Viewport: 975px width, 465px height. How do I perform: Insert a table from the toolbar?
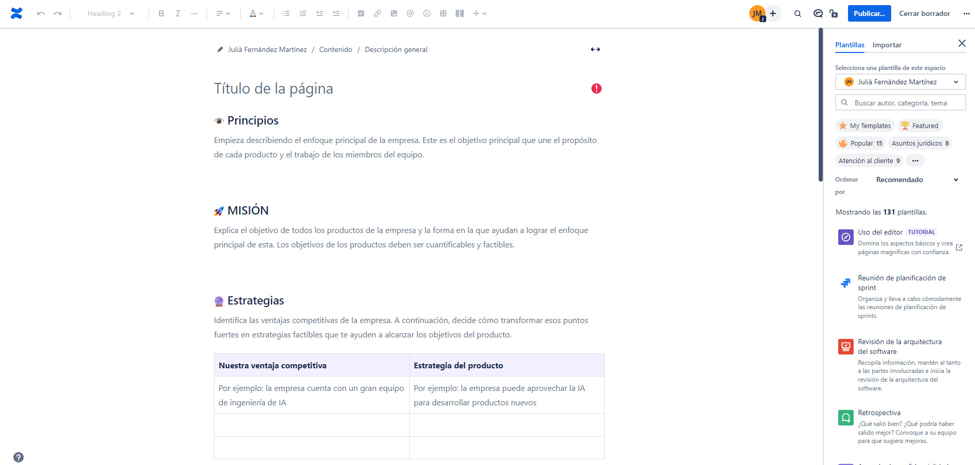(443, 13)
